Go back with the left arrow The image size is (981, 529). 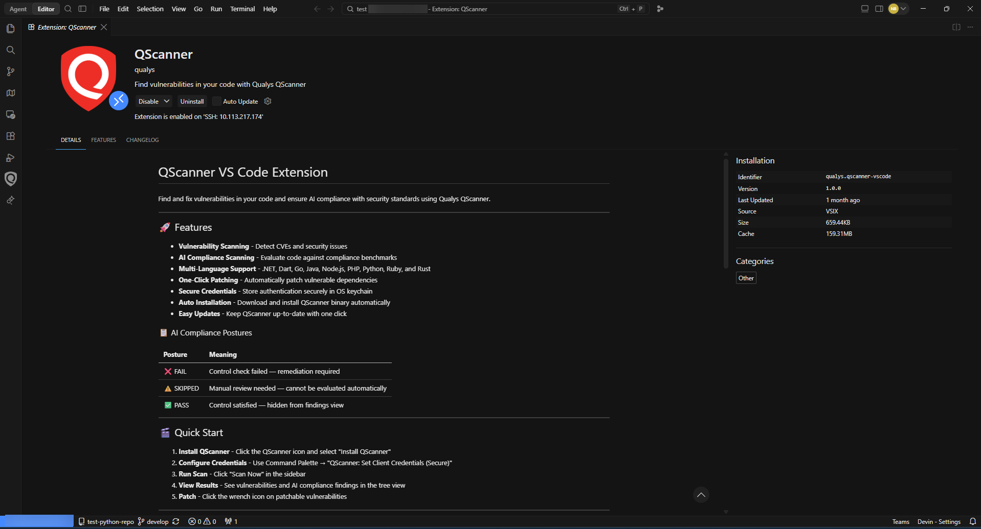317,9
